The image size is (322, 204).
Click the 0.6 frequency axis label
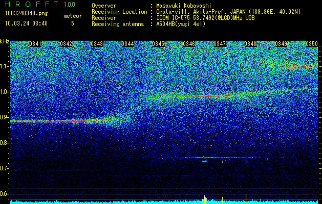[x=5, y=194]
